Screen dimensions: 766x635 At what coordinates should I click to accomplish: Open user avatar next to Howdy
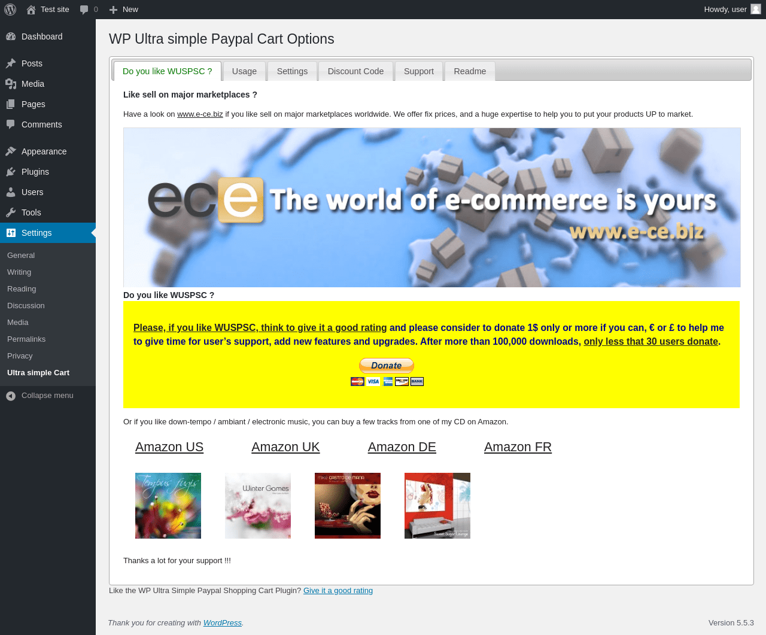pyautogui.click(x=756, y=9)
